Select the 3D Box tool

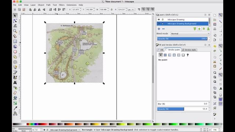click(x=15, y=47)
